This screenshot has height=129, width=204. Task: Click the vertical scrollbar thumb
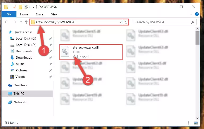tap(197, 38)
